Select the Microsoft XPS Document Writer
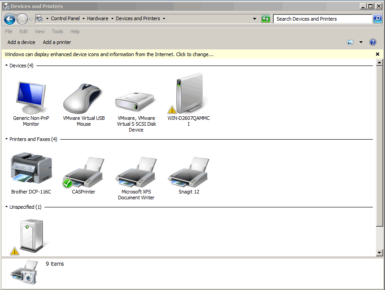This screenshot has height=290, width=385. click(x=136, y=173)
